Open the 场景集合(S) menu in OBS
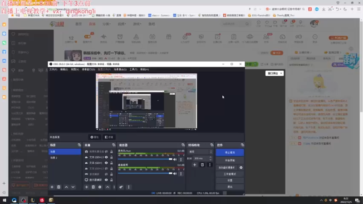This screenshot has width=363, height=204. tap(120, 69)
